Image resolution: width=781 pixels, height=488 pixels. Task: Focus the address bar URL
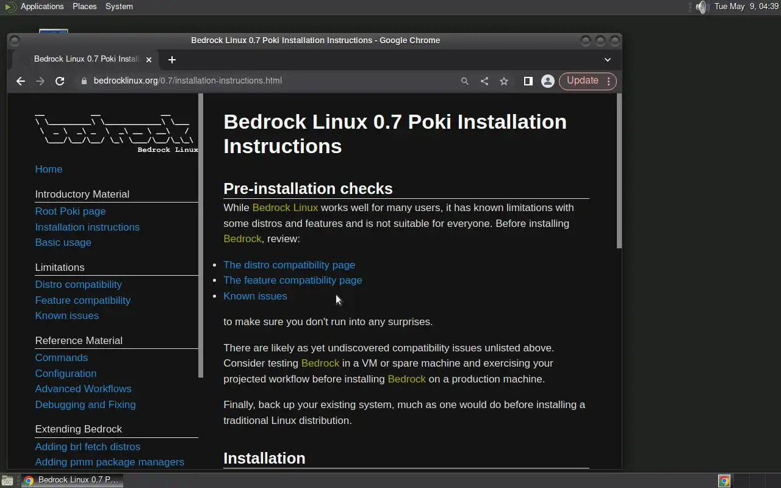[x=187, y=81]
